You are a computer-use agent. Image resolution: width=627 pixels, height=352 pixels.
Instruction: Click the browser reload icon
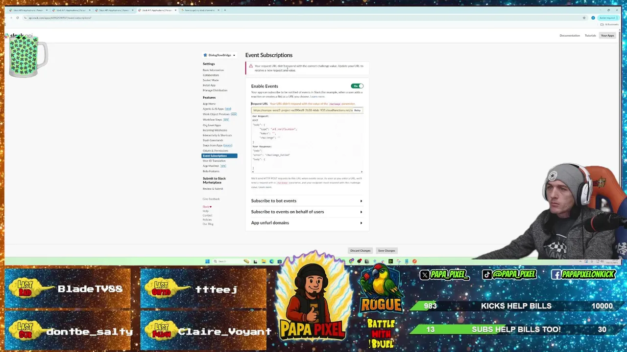tap(17, 18)
